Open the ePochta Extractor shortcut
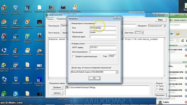The image size is (187, 105). tap(28, 38)
